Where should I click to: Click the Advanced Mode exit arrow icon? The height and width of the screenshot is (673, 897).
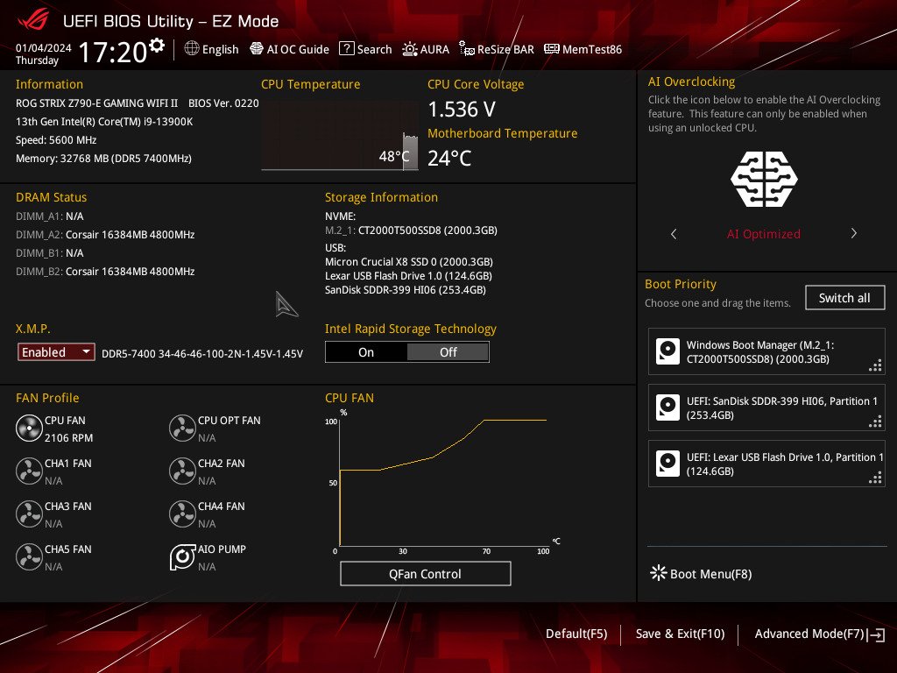coord(876,634)
